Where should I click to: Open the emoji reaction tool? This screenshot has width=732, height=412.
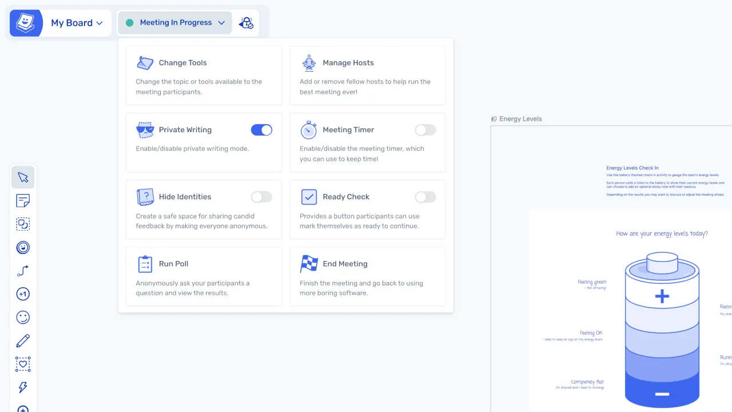point(23,317)
